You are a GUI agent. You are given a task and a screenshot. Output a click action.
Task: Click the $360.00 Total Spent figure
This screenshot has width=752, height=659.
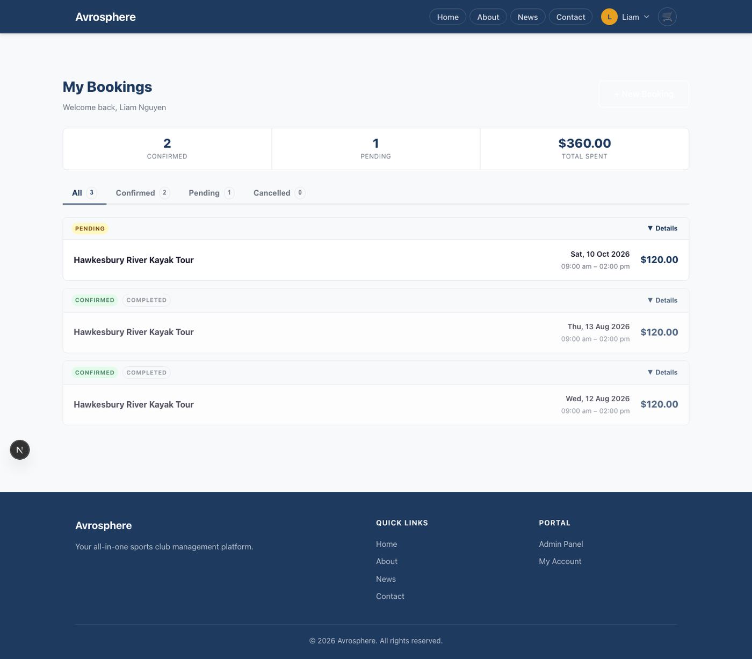(x=584, y=143)
